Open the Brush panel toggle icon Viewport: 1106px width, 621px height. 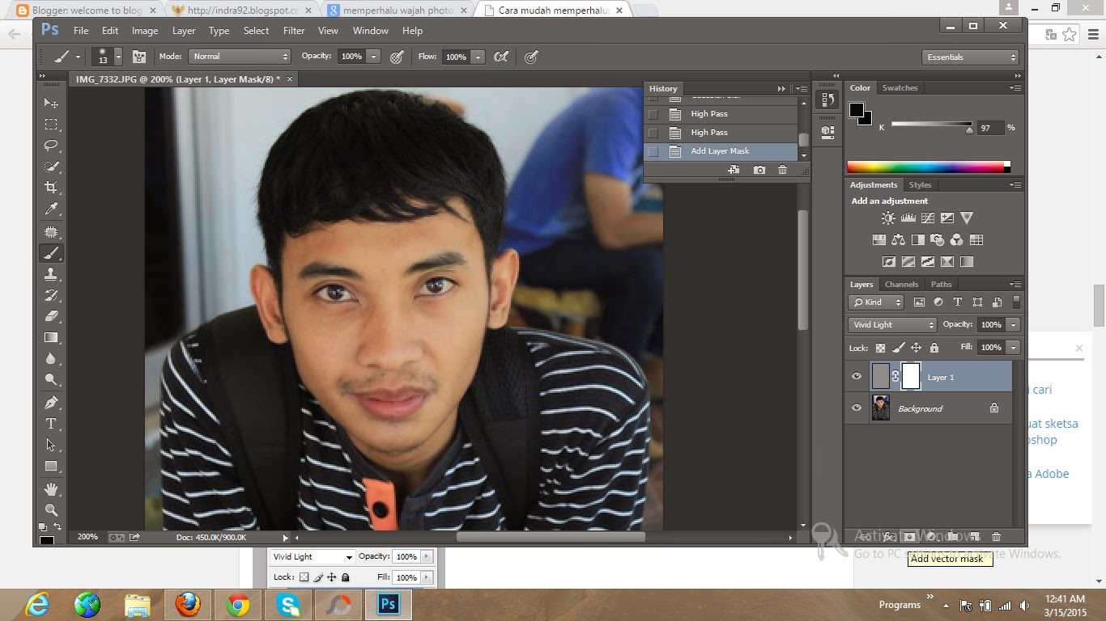tap(139, 57)
